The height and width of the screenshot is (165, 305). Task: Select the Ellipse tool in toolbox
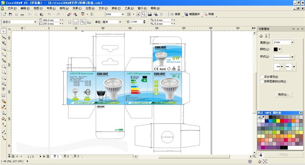click(x=4, y=72)
